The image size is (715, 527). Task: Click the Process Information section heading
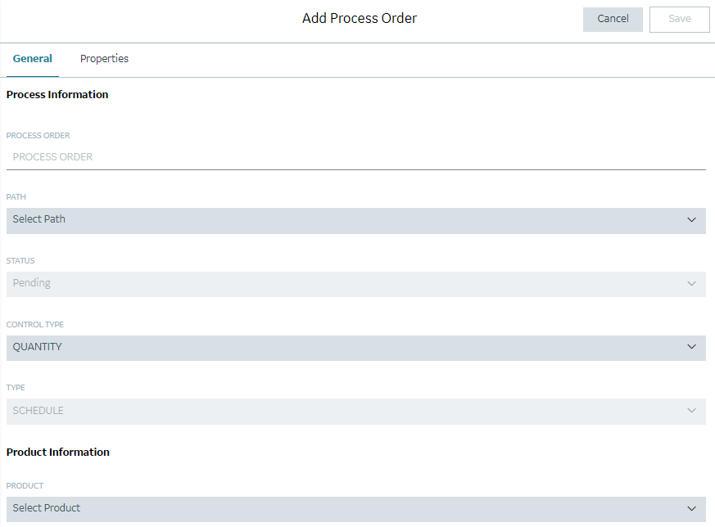(x=57, y=95)
